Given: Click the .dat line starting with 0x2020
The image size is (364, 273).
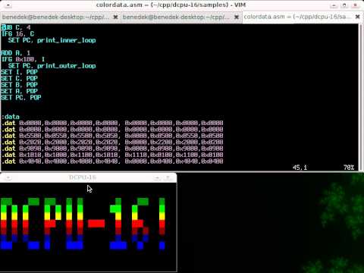Looking at the screenshot, I should click(x=112, y=142).
